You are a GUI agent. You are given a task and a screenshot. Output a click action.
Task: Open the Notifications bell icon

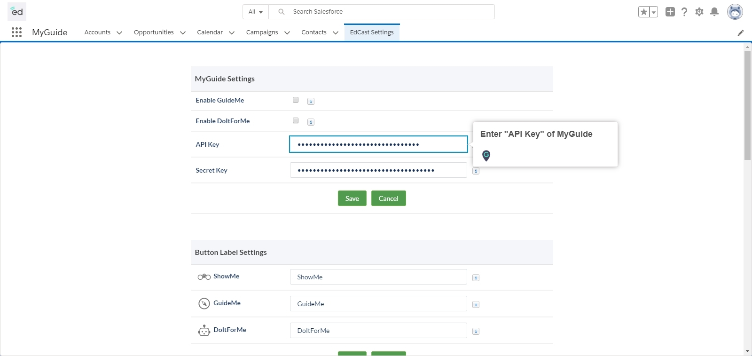click(x=714, y=12)
